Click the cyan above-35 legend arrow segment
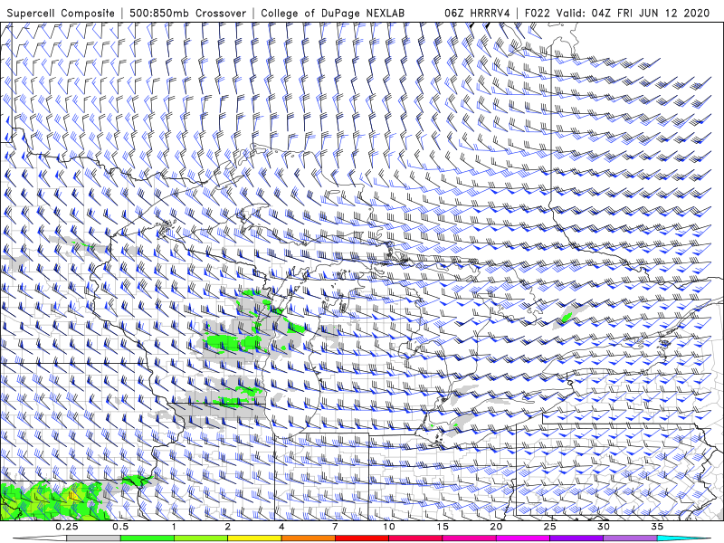Image resolution: width=724 pixels, height=543 pixels. click(684, 538)
